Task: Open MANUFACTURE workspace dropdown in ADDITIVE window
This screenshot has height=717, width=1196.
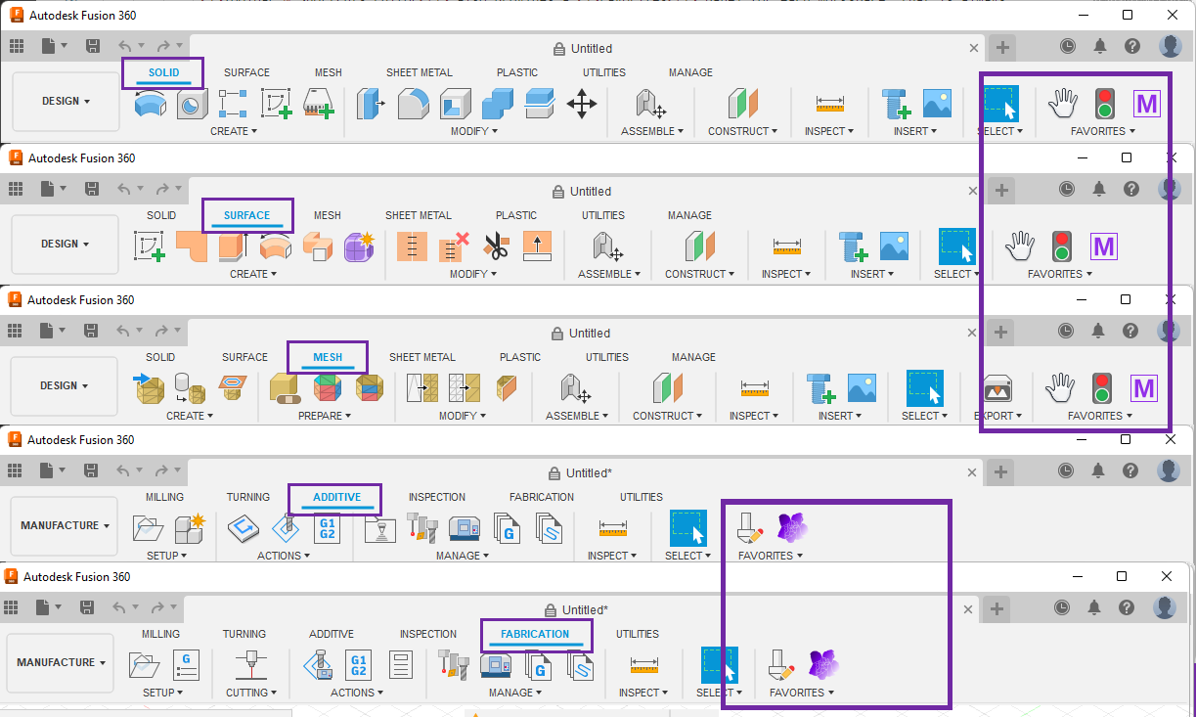Action: click(x=64, y=526)
